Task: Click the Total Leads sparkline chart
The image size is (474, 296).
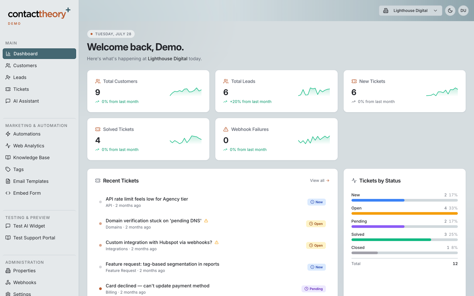Action: (x=314, y=91)
